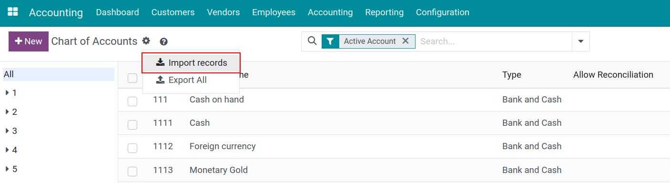Open the Dashboard menu
The height and width of the screenshot is (183, 670).
point(118,12)
